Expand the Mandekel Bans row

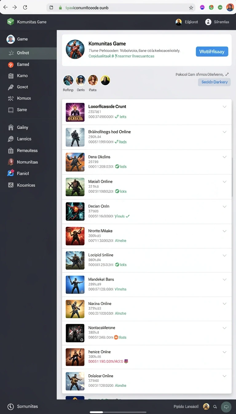tap(224, 279)
